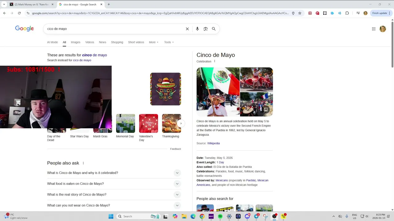Image resolution: width=394 pixels, height=221 pixels.
Task: Show hidden system tray icons
Action: click(x=333, y=216)
